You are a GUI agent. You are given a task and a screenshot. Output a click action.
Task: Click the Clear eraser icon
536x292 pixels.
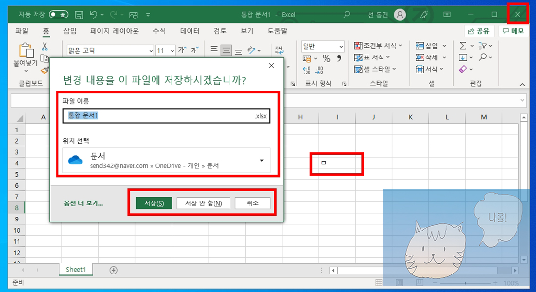(463, 69)
